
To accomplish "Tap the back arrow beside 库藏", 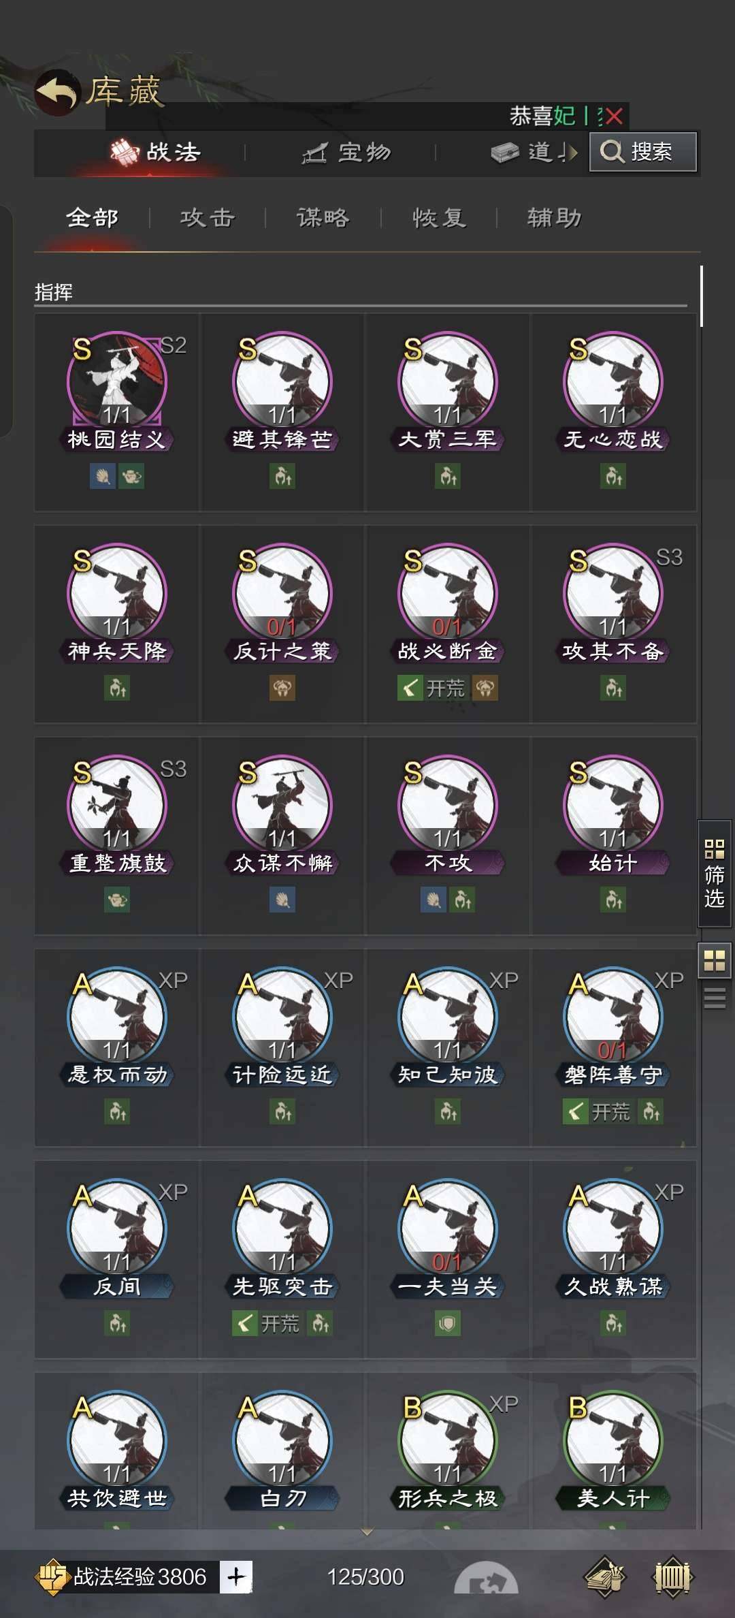I will (58, 93).
